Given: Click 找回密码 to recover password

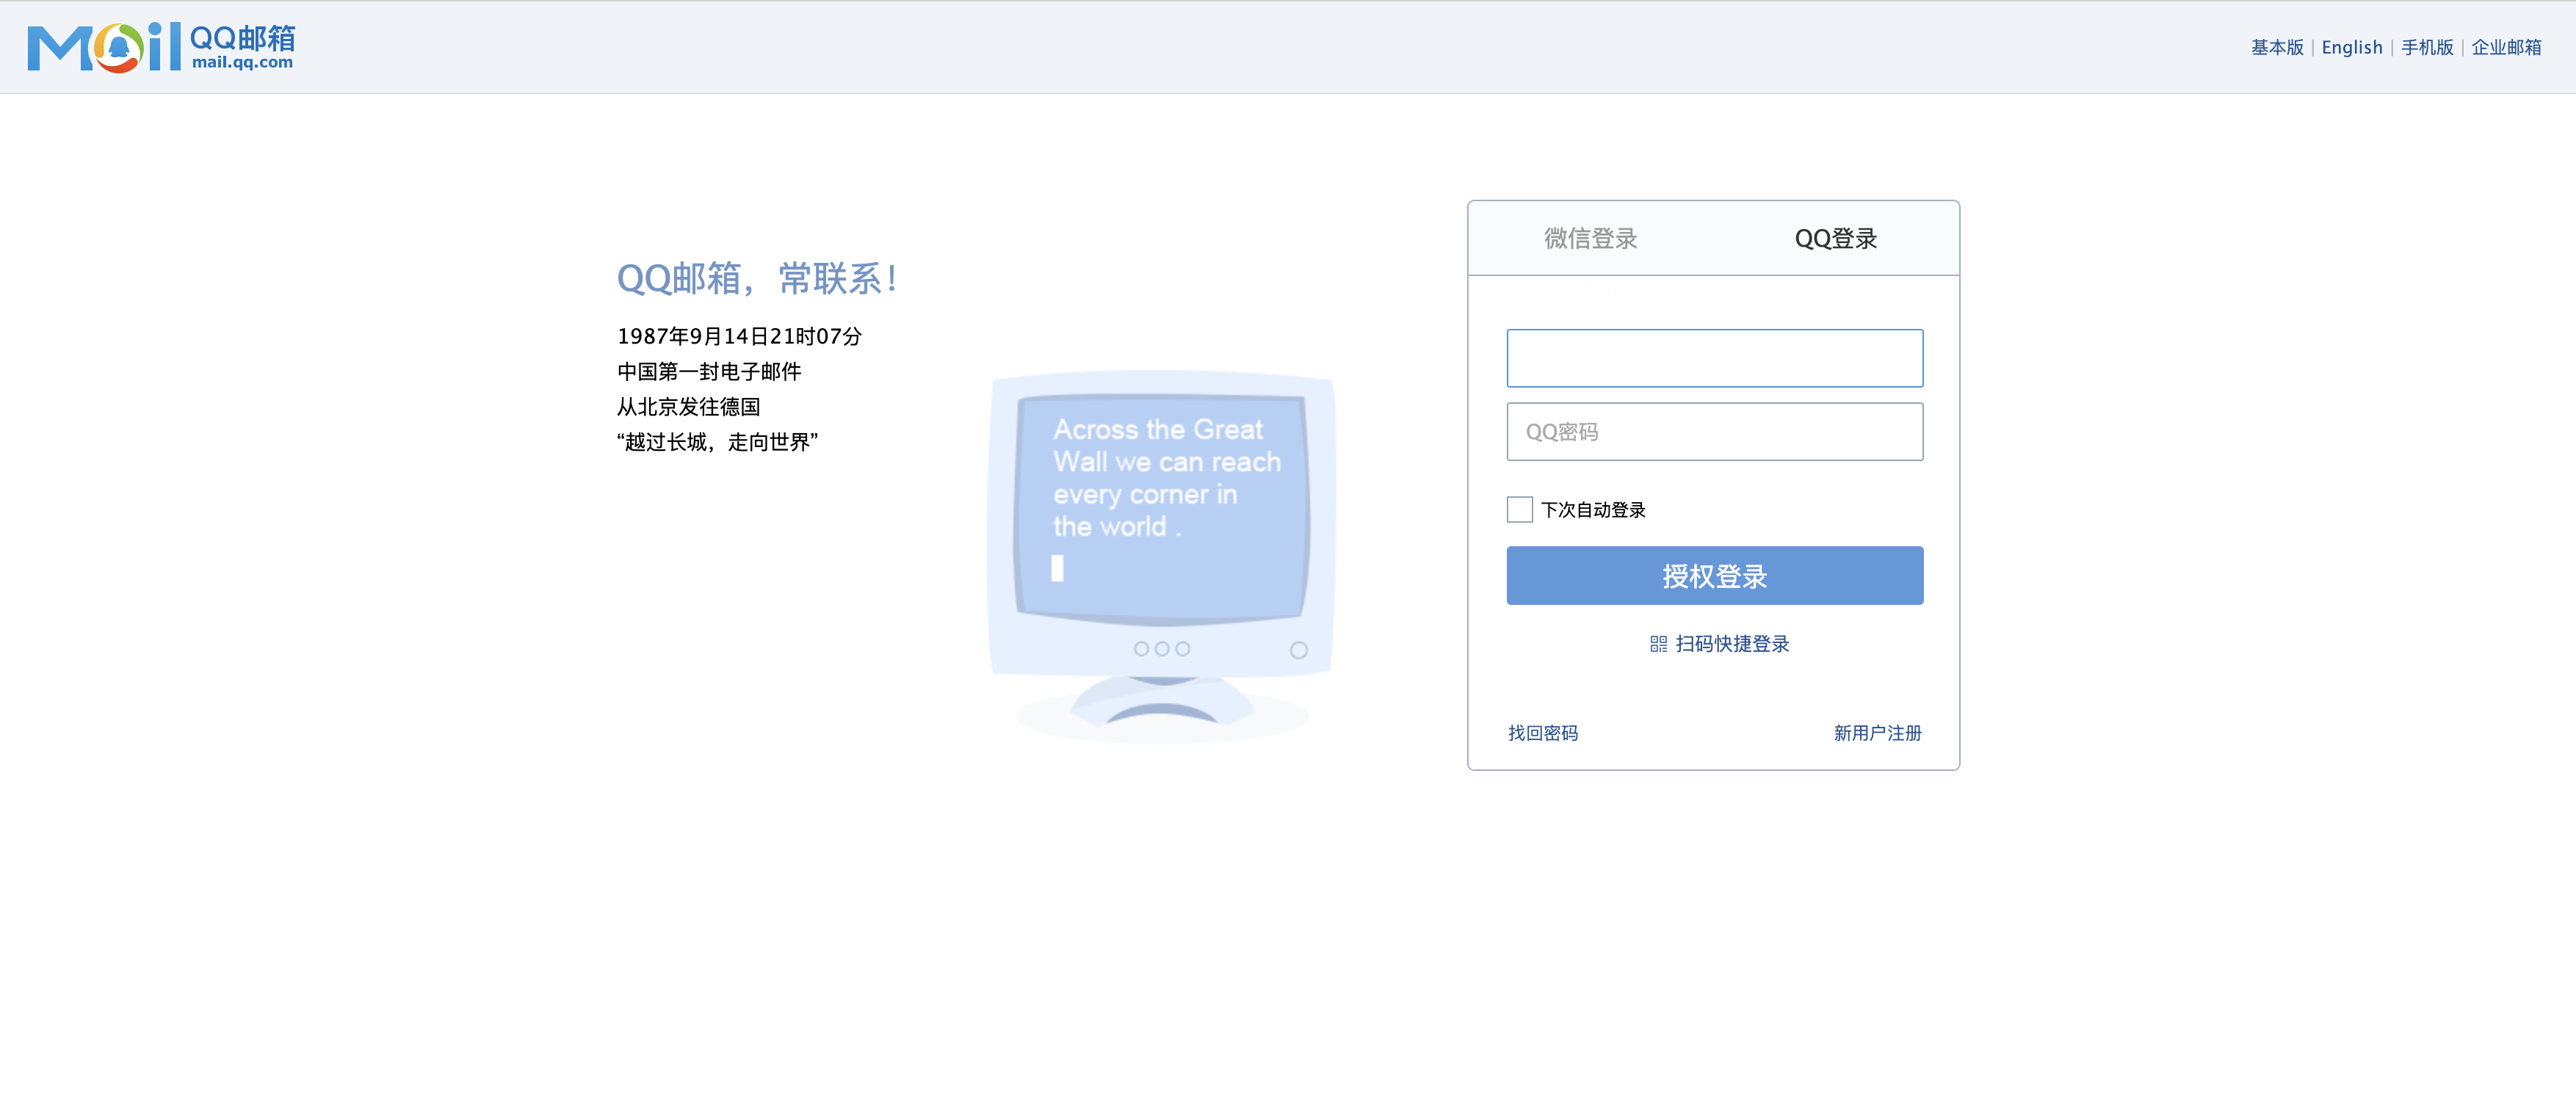Looking at the screenshot, I should pos(1542,733).
